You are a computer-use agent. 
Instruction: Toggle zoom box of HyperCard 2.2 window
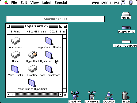[61, 26]
